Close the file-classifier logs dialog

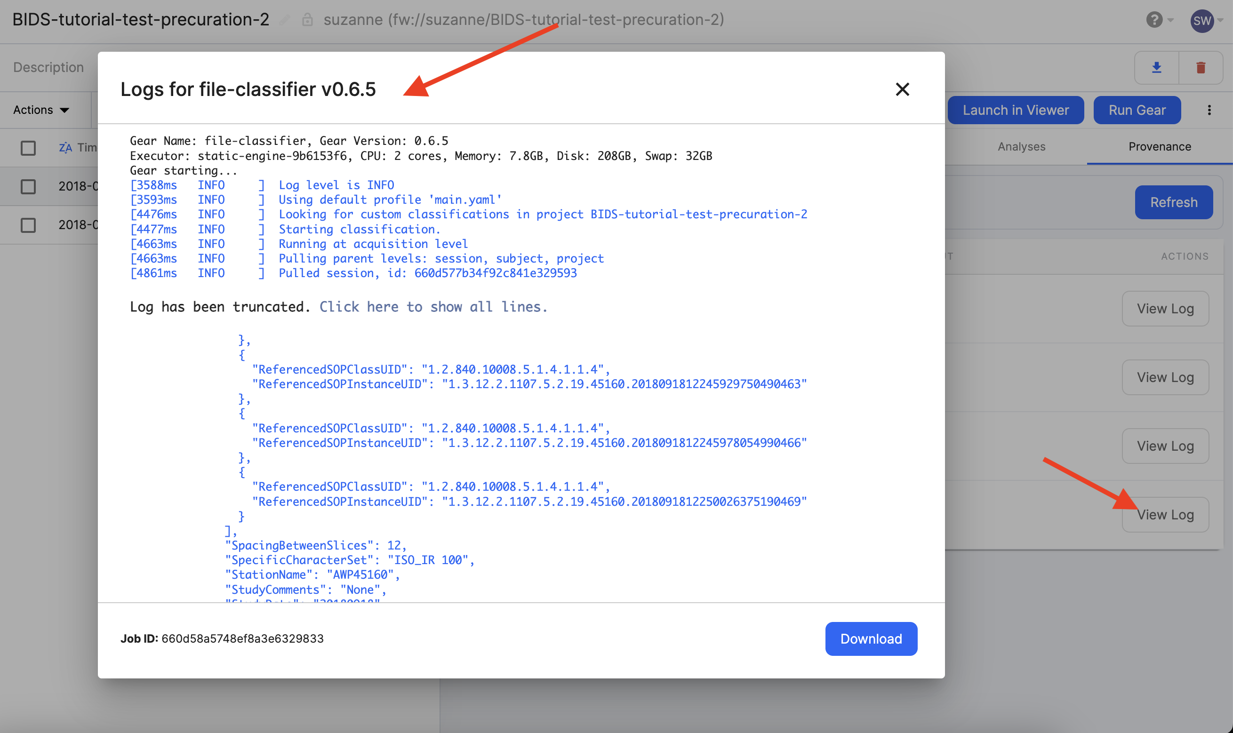(902, 89)
